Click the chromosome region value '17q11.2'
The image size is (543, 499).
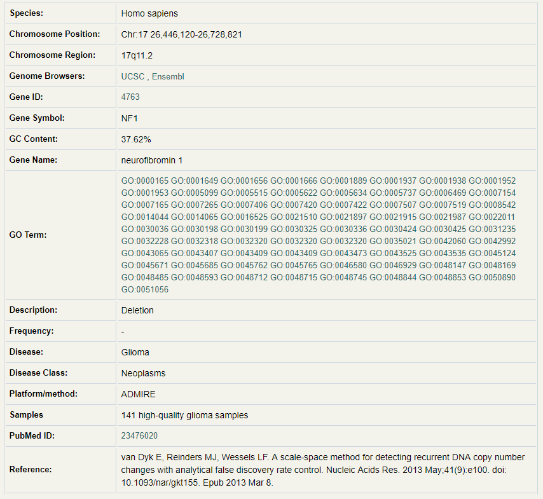(x=137, y=56)
